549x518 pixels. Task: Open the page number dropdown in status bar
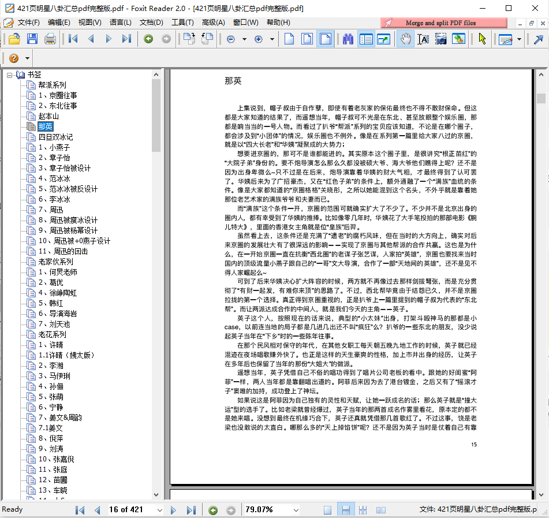click(159, 510)
